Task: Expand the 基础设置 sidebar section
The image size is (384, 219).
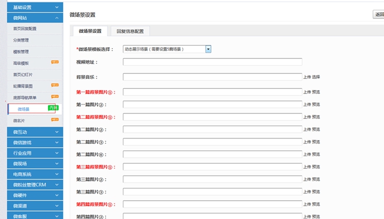Action: click(35, 7)
